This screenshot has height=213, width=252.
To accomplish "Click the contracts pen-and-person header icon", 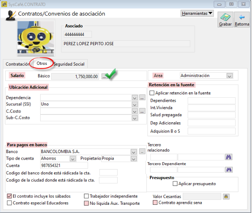I will click(11, 16).
